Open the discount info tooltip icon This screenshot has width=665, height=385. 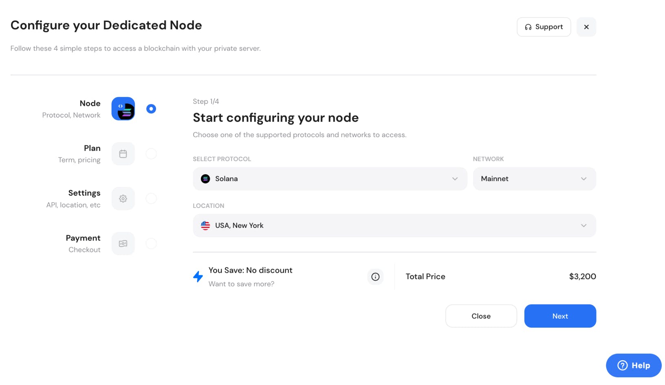point(375,276)
